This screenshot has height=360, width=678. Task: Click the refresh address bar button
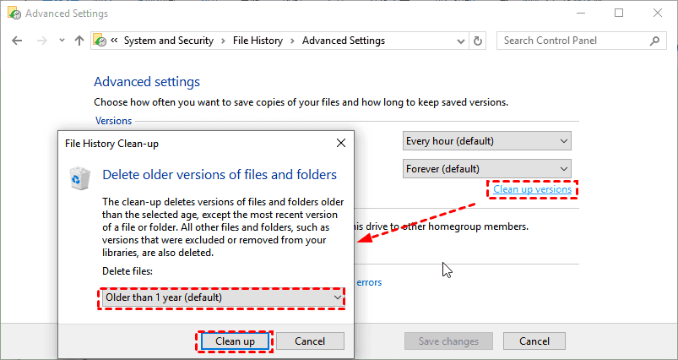click(479, 41)
